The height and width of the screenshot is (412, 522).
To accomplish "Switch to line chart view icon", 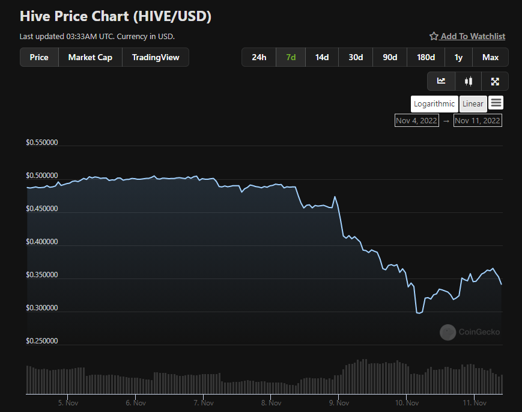I will click(441, 81).
